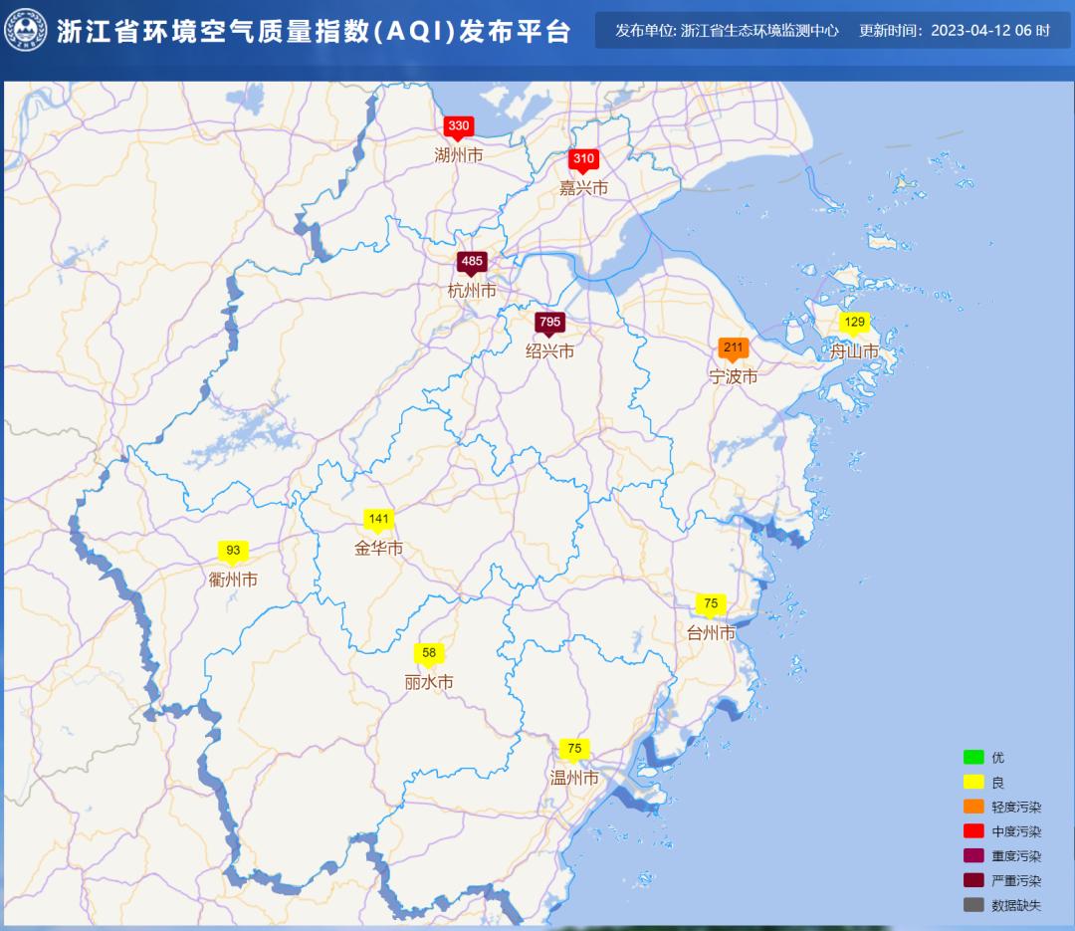Image resolution: width=1075 pixels, height=931 pixels.
Task: Click the 宁波市 city name label
Action: (734, 377)
